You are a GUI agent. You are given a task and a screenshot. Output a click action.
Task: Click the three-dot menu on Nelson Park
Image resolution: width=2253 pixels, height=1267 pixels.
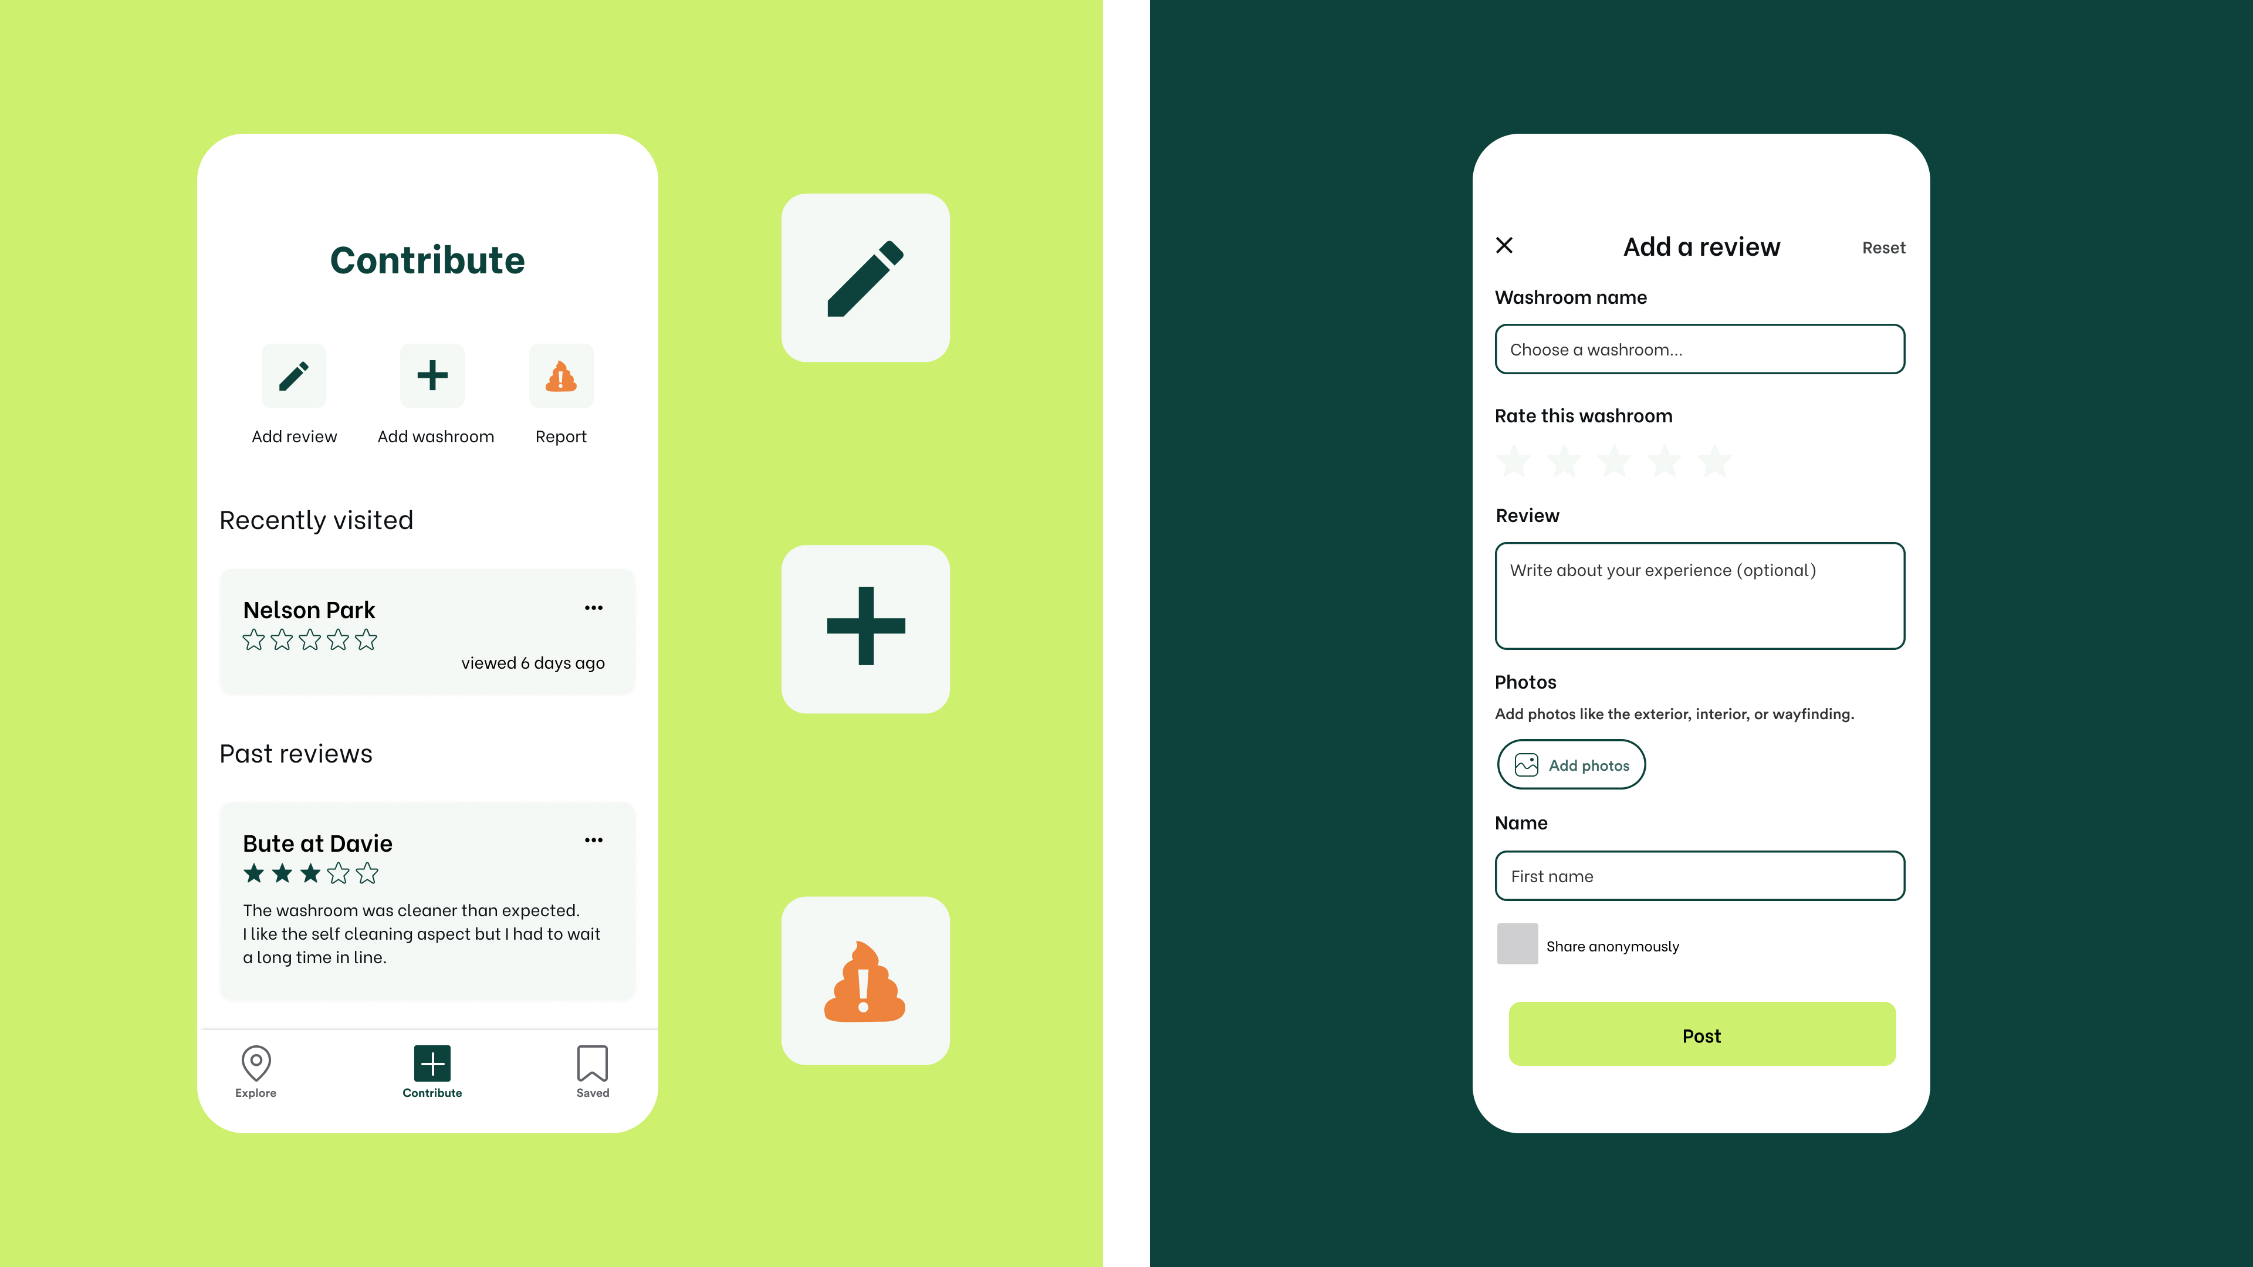(596, 607)
